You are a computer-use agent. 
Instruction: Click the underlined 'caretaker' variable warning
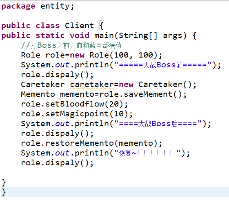point(92,84)
